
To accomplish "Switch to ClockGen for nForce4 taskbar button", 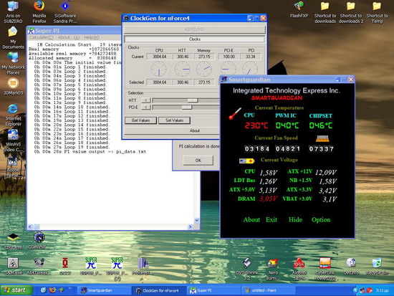I will tap(159, 290).
